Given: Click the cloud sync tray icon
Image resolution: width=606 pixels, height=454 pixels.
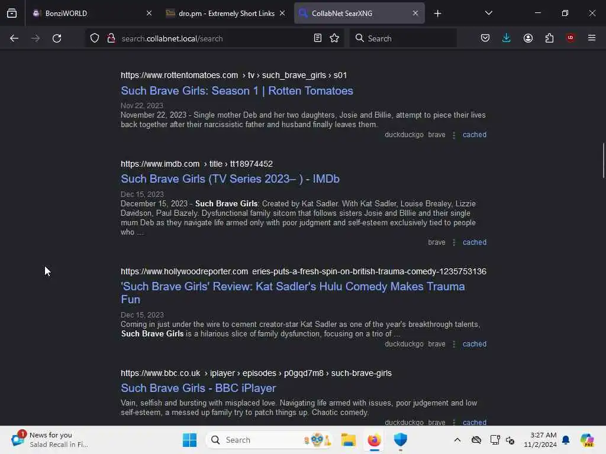Looking at the screenshot, I should point(476,440).
